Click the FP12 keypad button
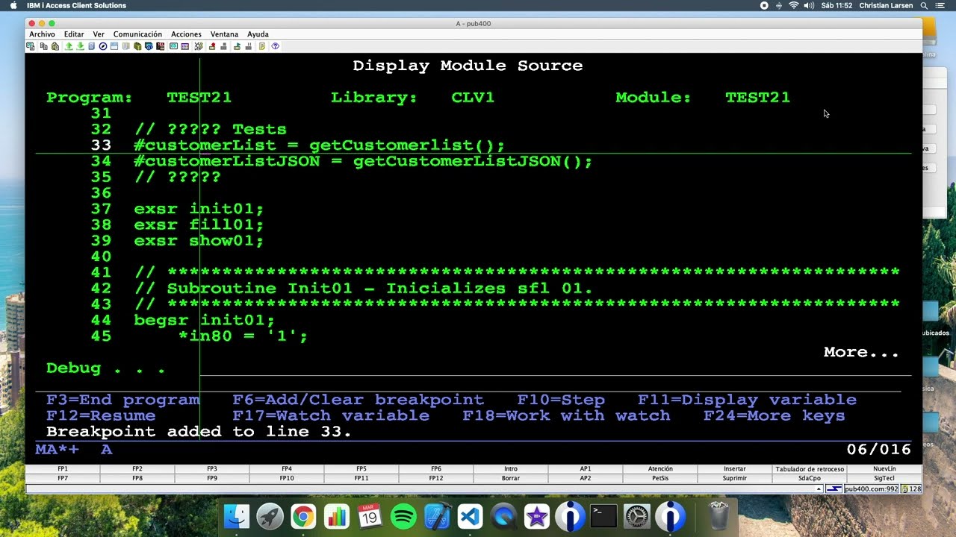Image resolution: width=956 pixels, height=537 pixels. tap(436, 478)
